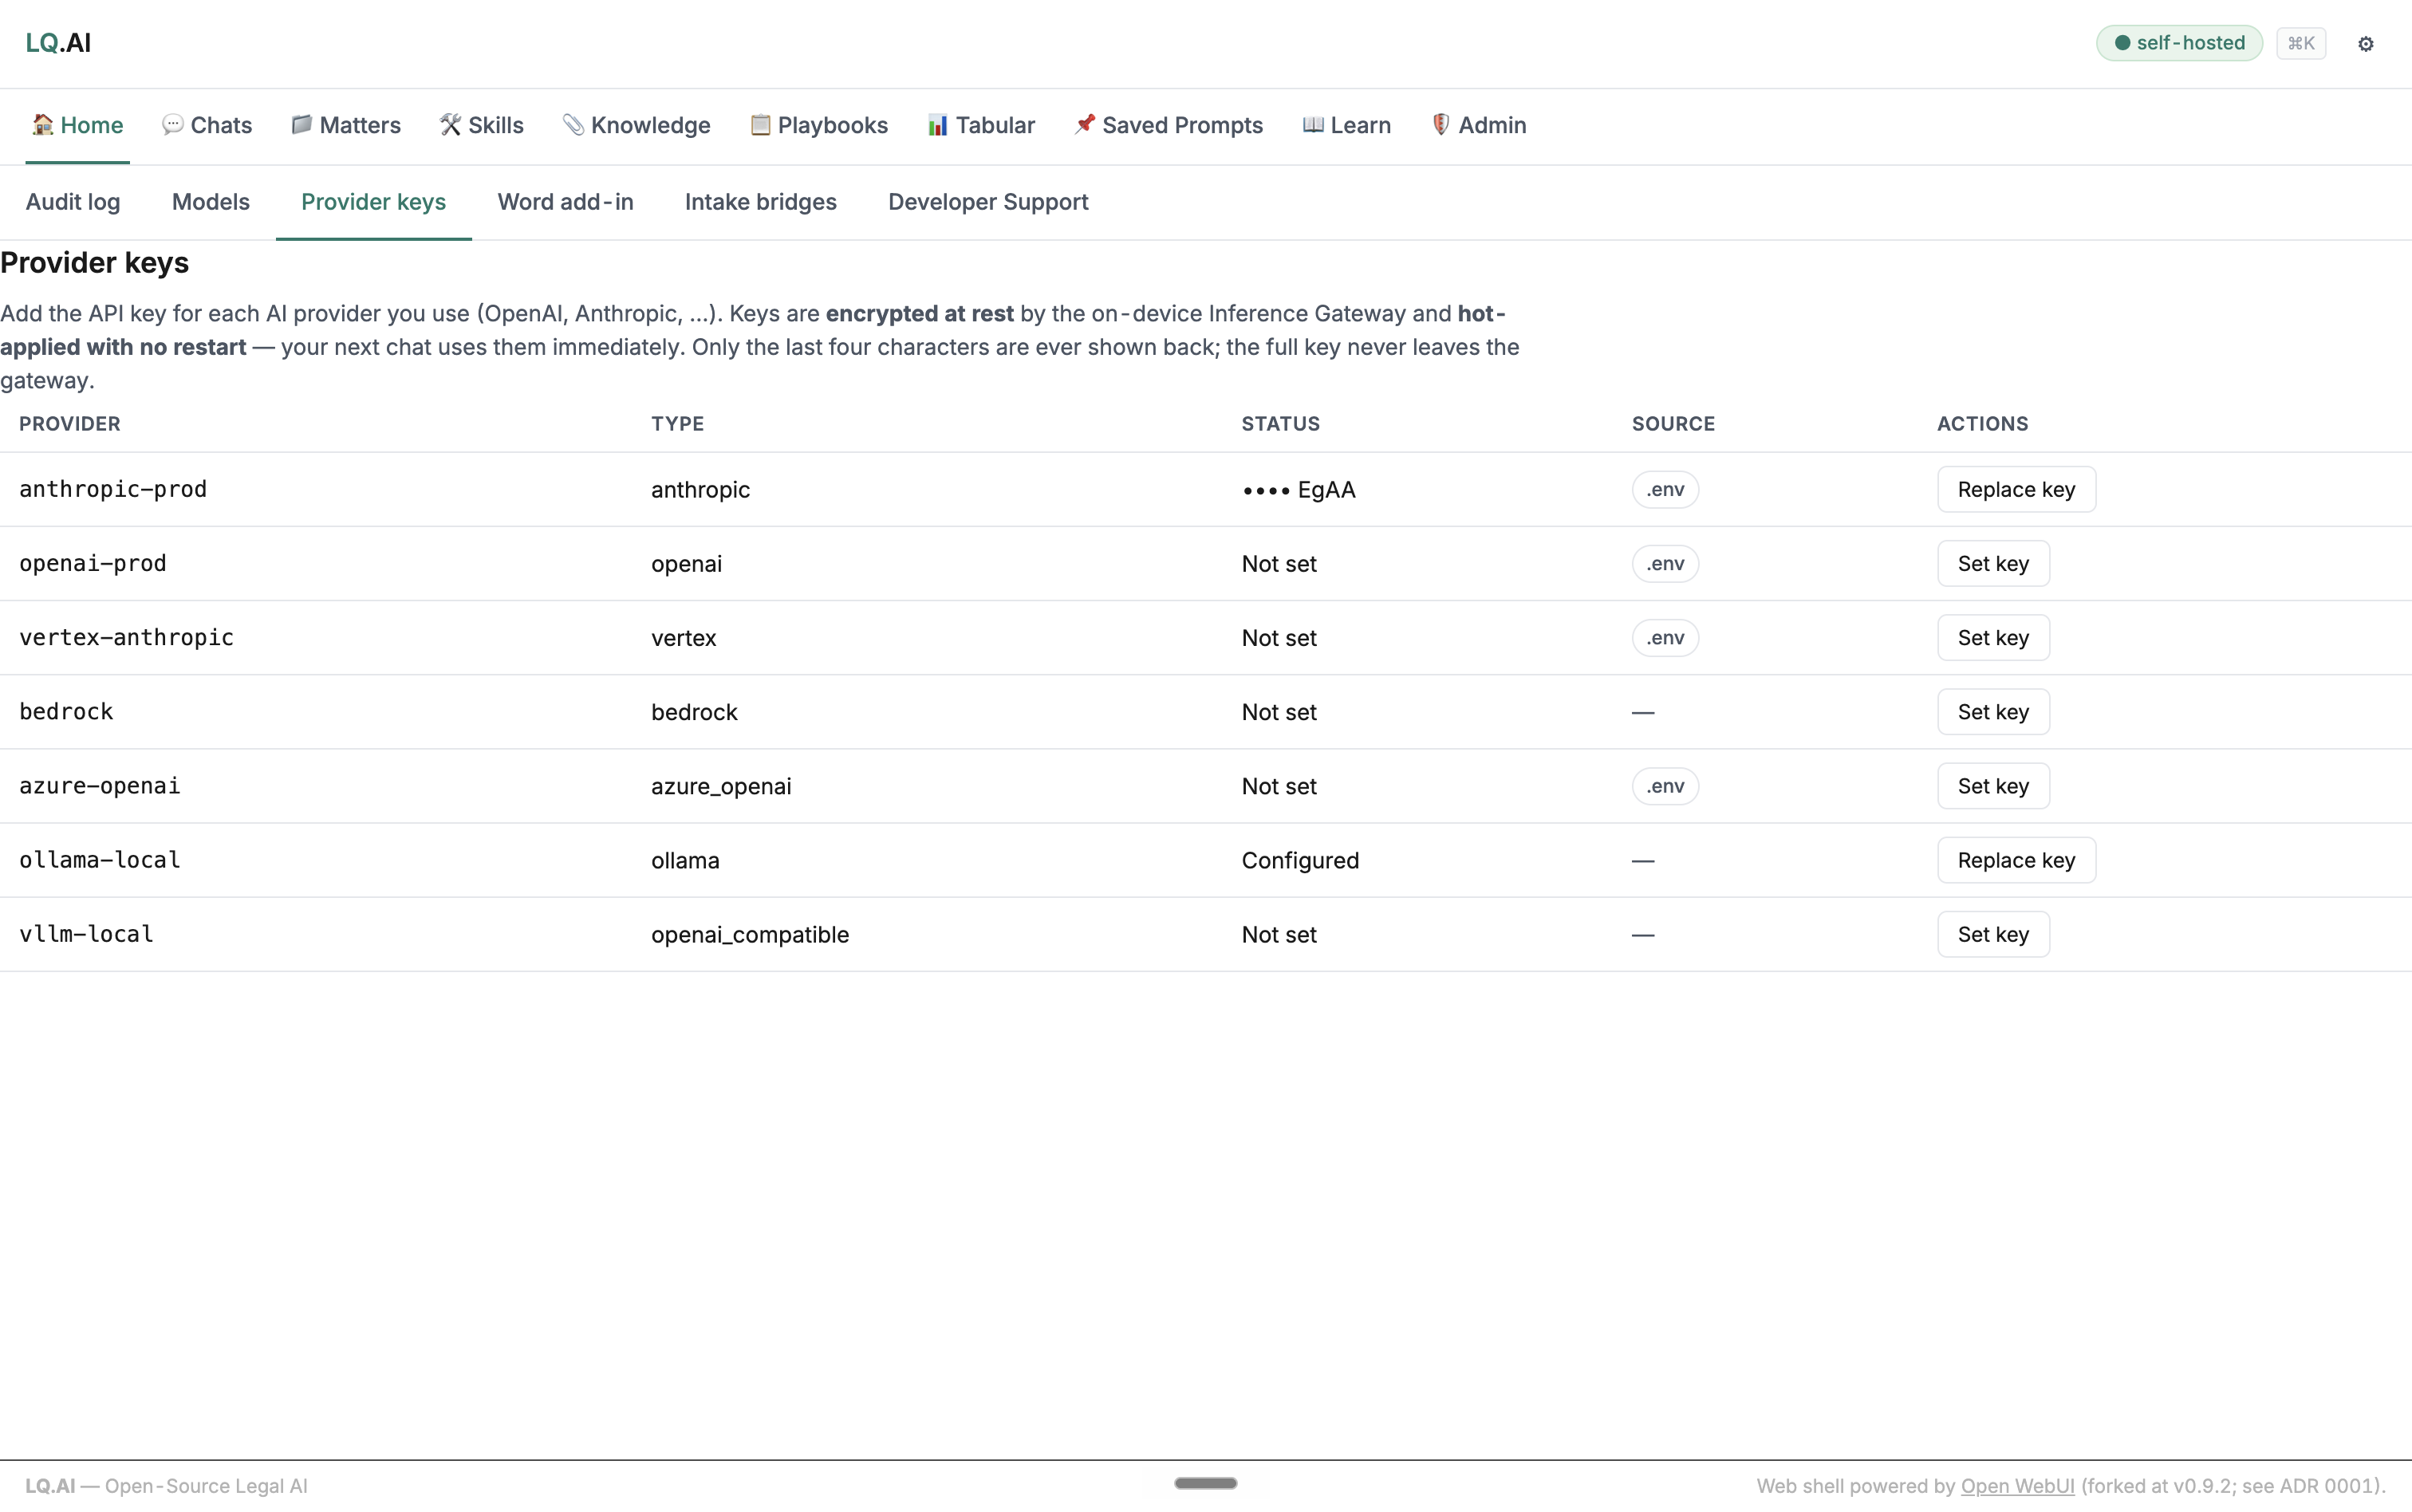The height and width of the screenshot is (1512, 2412).
Task: Click the Tabular bar chart icon
Action: coord(937,124)
